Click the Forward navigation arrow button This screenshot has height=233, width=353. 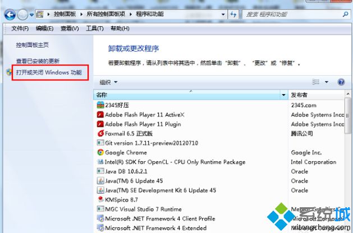22,15
